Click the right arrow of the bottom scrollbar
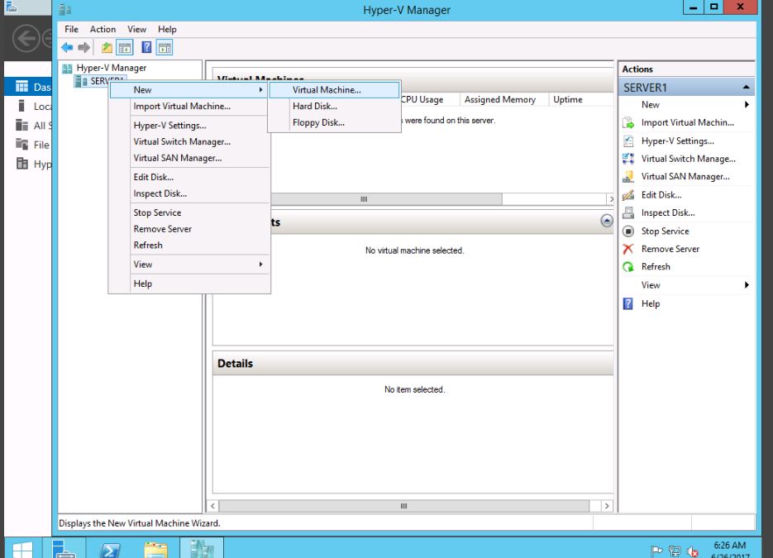This screenshot has height=558, width=773. tap(607, 506)
